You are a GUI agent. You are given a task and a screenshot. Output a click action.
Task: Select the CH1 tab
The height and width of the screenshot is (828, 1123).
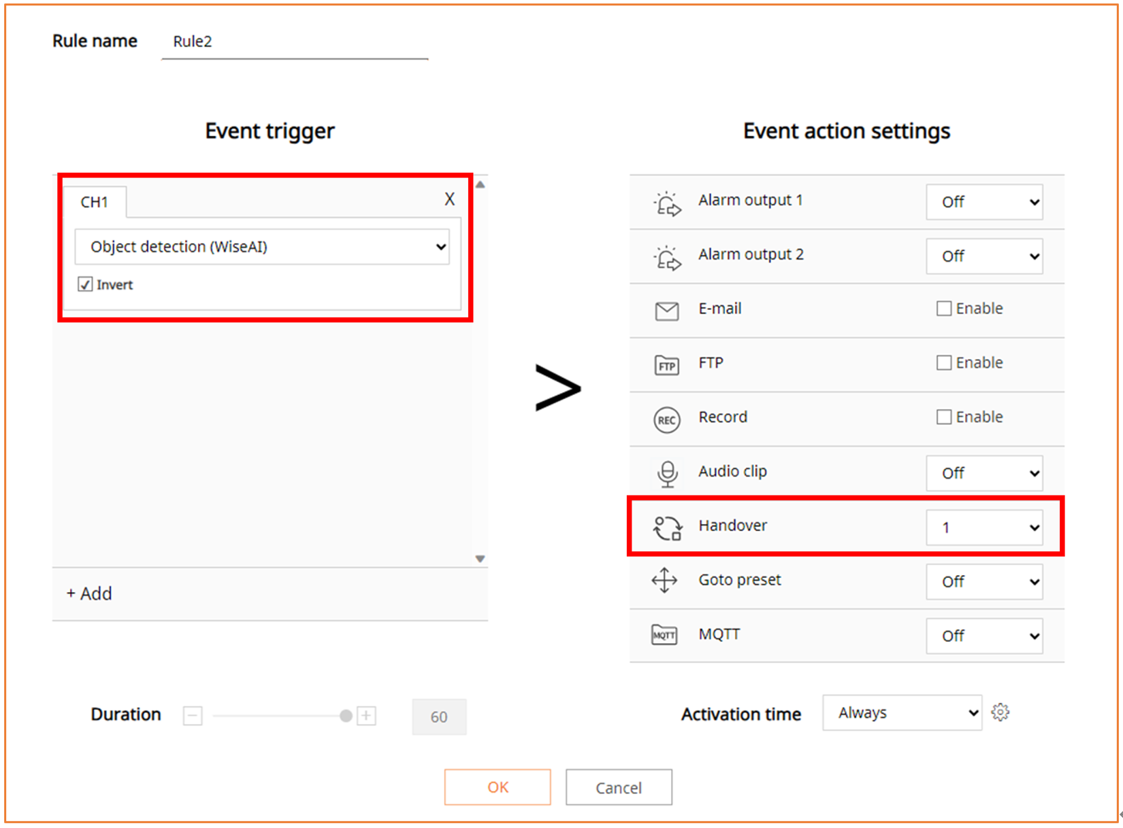click(x=95, y=202)
